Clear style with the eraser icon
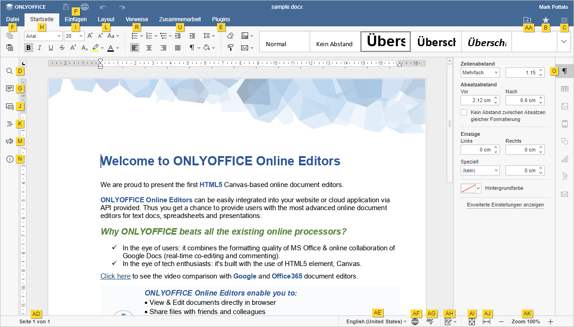Screen dimensions: 574x327 pos(231,36)
